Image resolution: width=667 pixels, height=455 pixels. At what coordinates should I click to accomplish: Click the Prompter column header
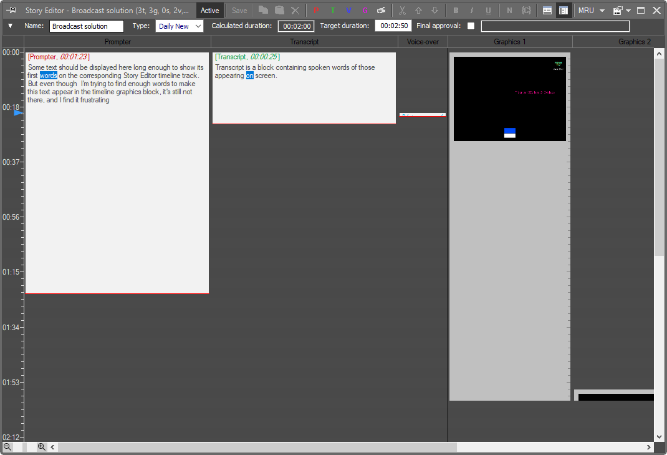117,42
